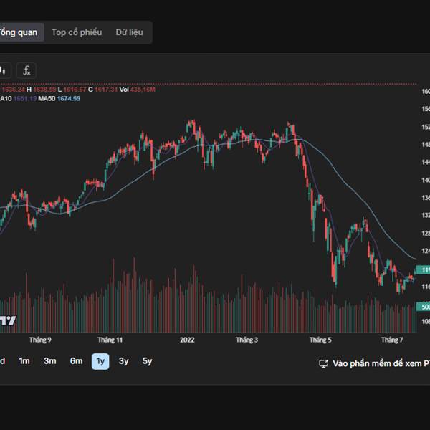
Task: Select the 6m time range
Action: pyautogui.click(x=76, y=361)
